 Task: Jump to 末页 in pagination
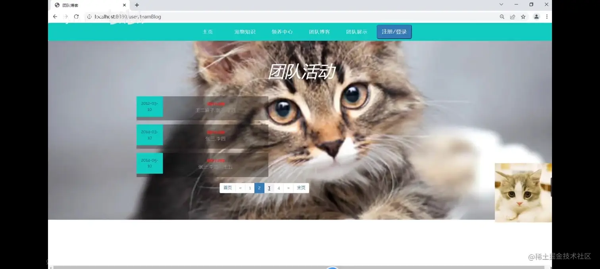coord(301,188)
